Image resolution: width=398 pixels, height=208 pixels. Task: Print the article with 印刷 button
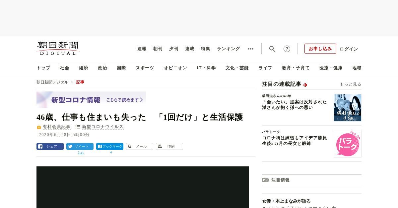click(169, 147)
